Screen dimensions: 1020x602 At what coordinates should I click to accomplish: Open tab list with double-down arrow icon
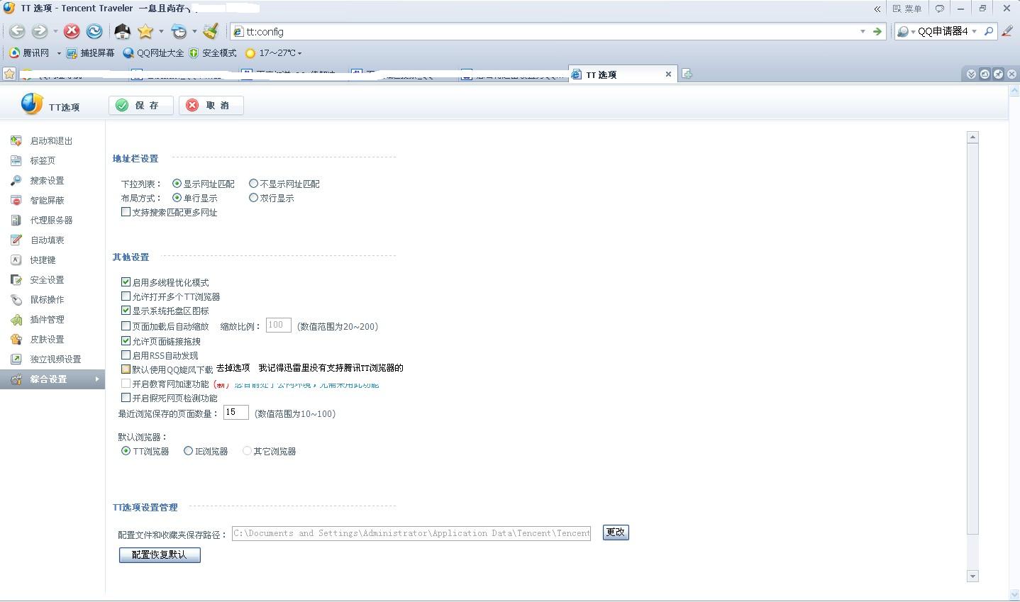[x=972, y=74]
